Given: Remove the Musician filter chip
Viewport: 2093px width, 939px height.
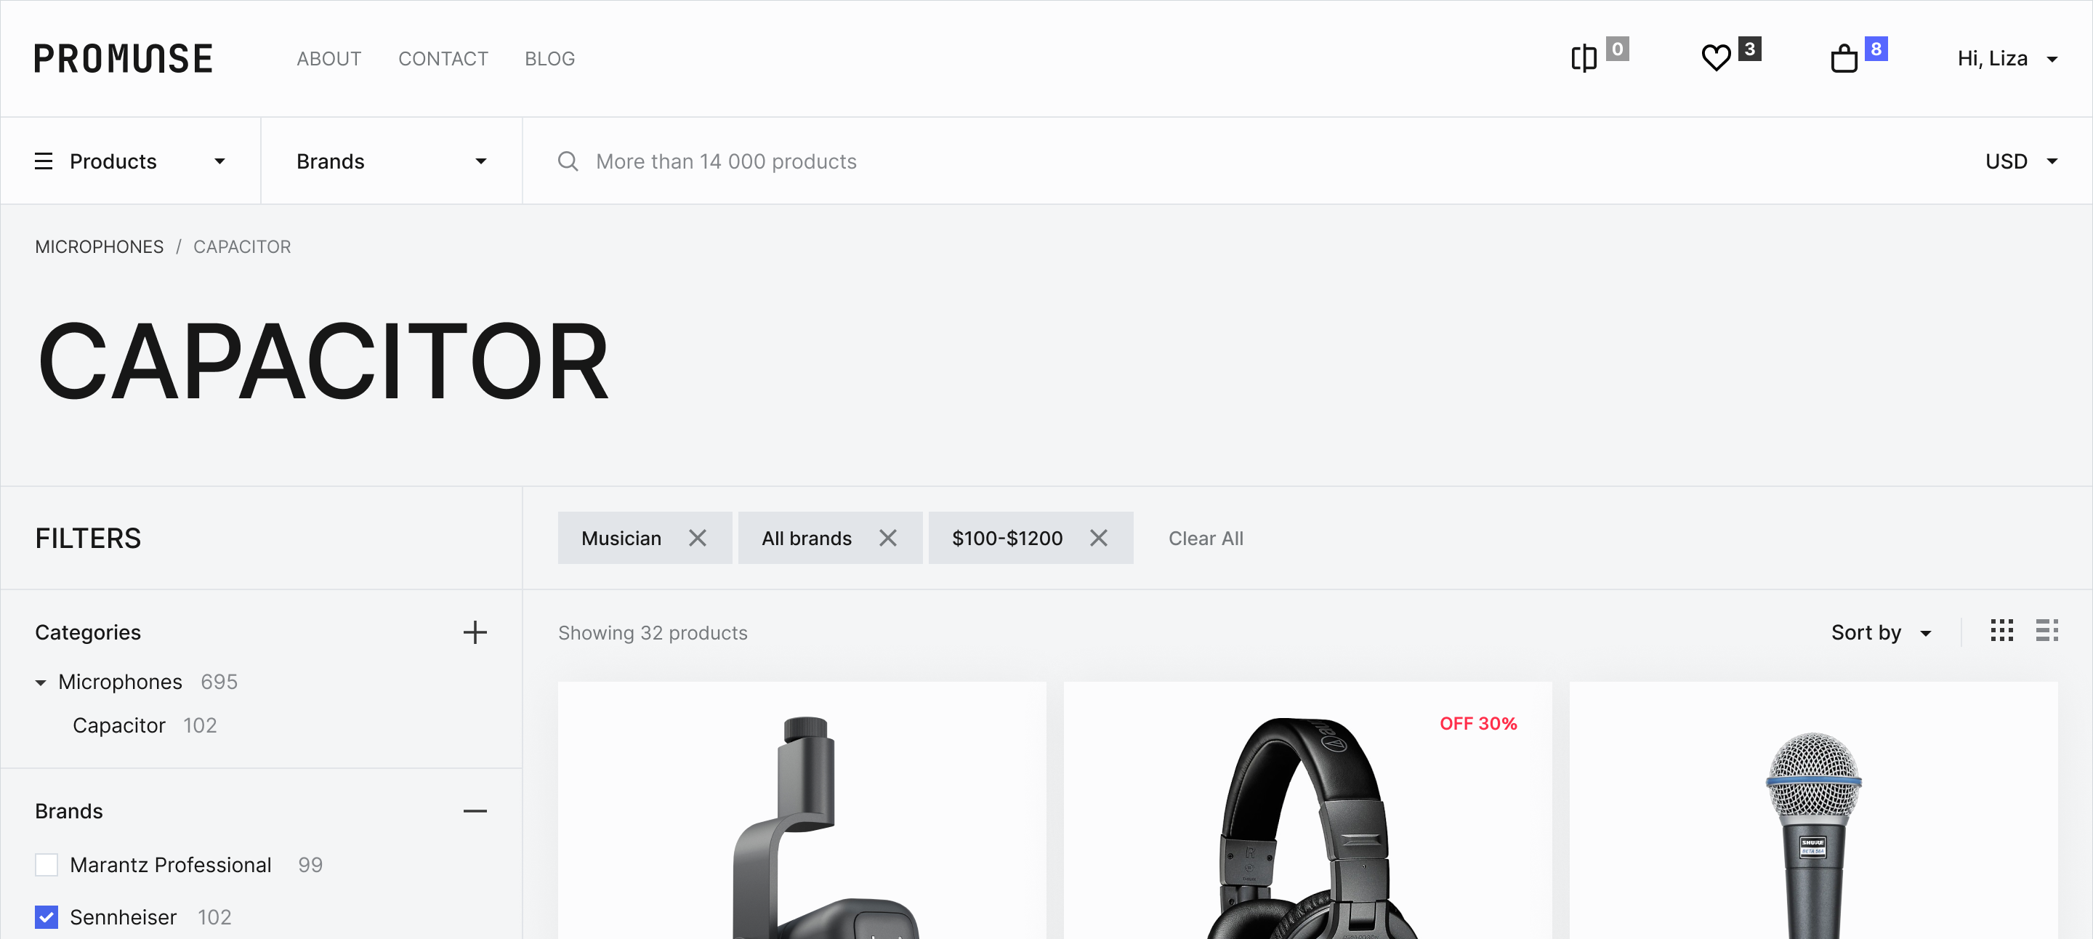Looking at the screenshot, I should click(x=697, y=539).
